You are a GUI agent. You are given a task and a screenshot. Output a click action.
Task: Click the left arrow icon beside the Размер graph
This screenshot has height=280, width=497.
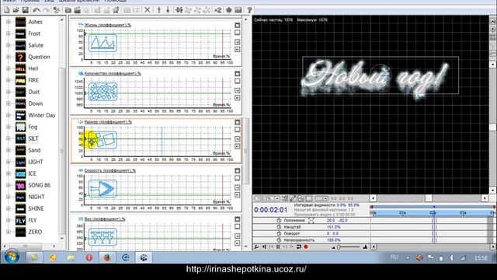click(x=237, y=146)
